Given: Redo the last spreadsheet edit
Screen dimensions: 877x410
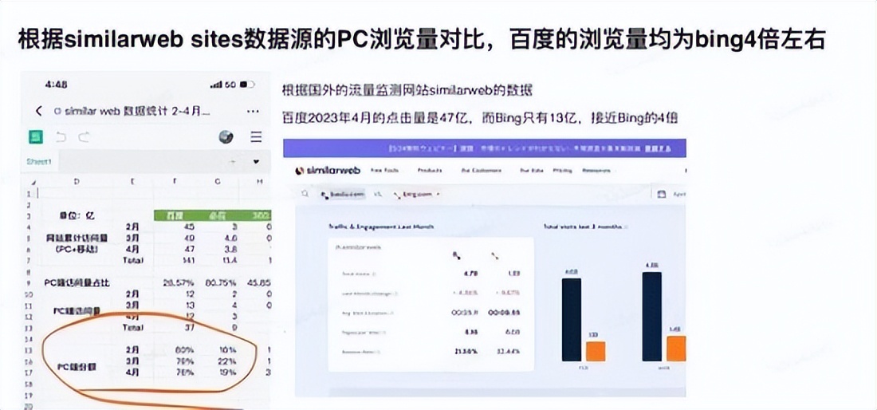Looking at the screenshot, I should pos(84,137).
